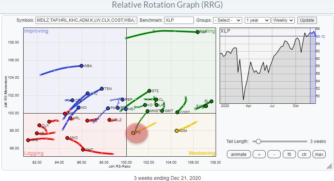Select the ADM data point
The height and width of the screenshot is (181, 334).
176,131
